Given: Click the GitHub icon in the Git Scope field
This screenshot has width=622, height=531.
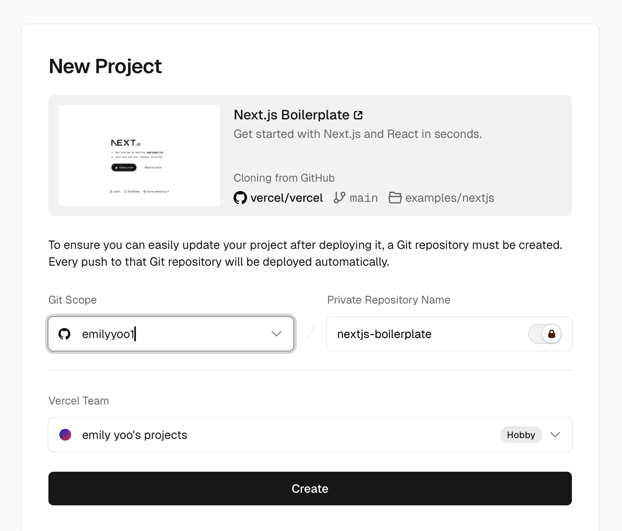Looking at the screenshot, I should [64, 334].
